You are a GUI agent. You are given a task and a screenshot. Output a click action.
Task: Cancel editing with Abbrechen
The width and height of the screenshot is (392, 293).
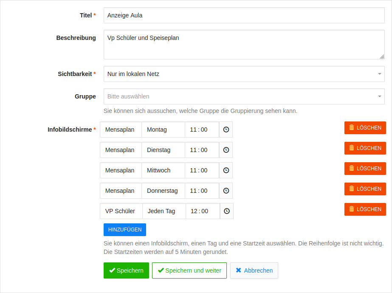(254, 270)
